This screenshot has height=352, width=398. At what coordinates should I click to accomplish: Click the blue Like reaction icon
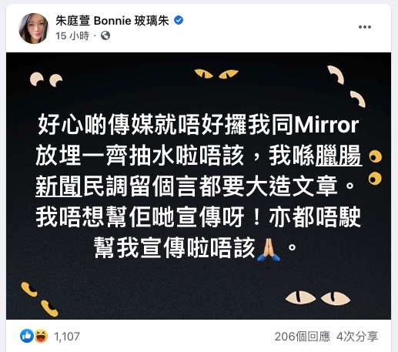coord(27,336)
